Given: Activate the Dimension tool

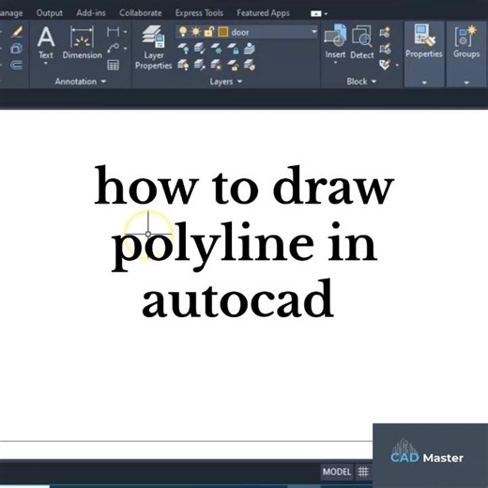Looking at the screenshot, I should pyautogui.click(x=82, y=42).
